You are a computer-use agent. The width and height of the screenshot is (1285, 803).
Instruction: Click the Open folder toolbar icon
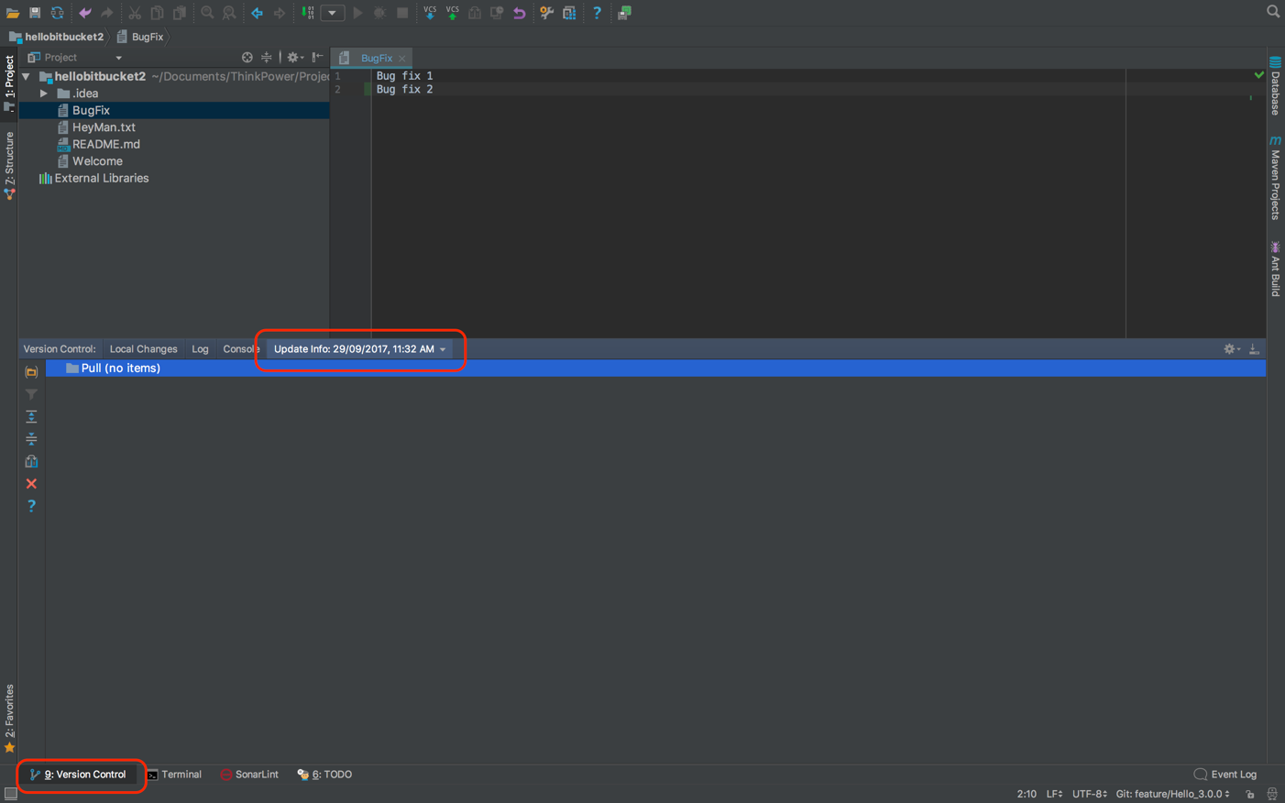coord(13,13)
